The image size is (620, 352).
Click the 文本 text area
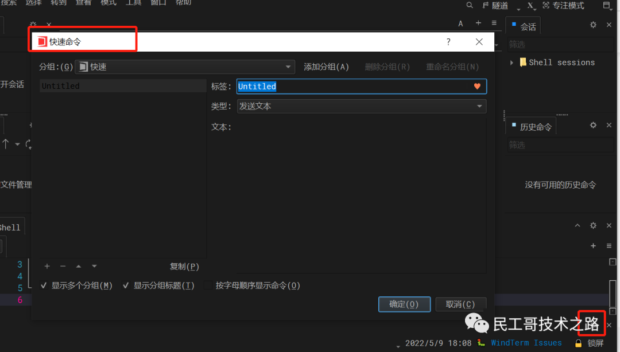pos(362,196)
